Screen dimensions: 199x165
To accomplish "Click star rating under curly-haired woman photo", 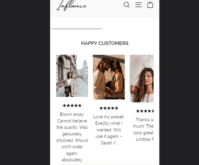I will [145, 111].
